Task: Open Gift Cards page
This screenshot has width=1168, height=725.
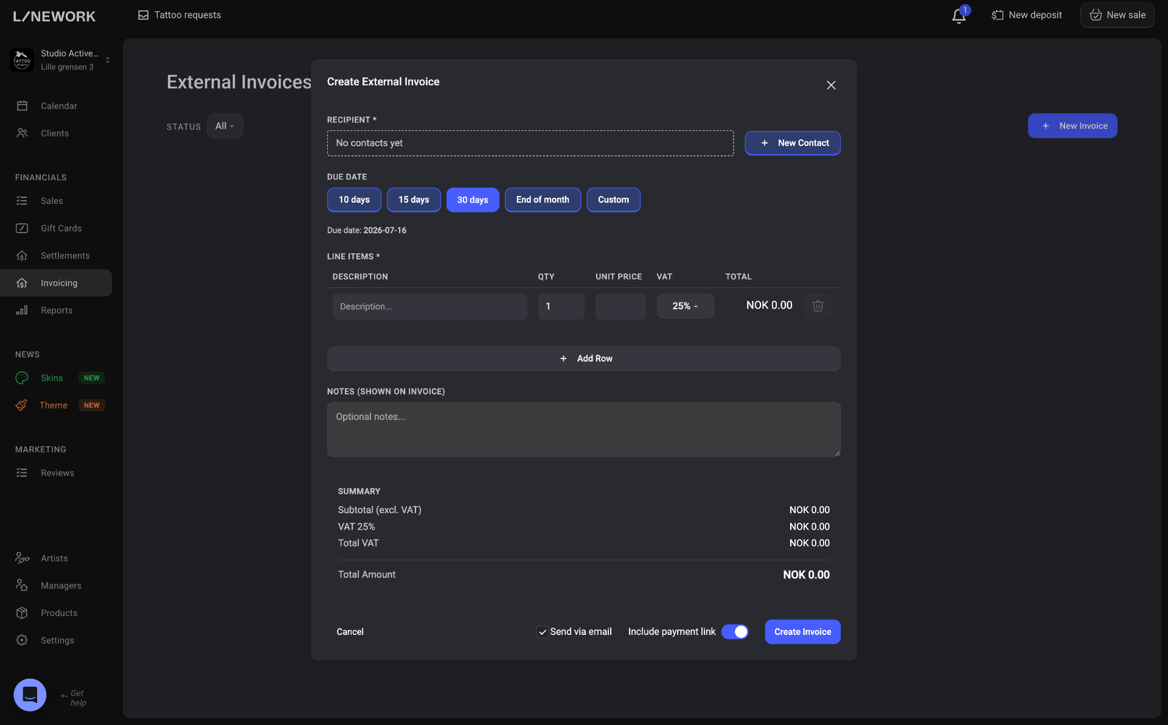Action: coord(56,228)
